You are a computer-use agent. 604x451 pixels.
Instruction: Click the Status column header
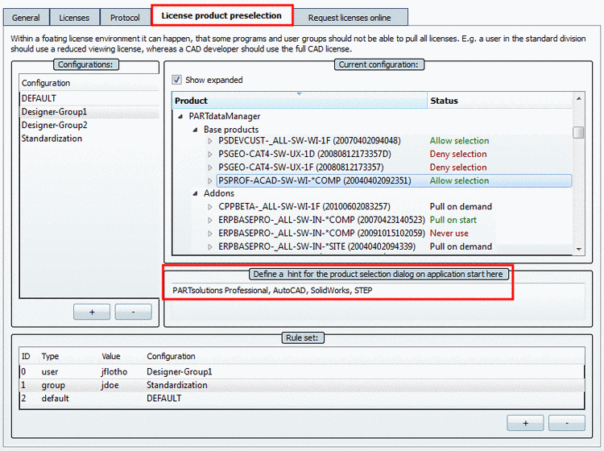500,101
